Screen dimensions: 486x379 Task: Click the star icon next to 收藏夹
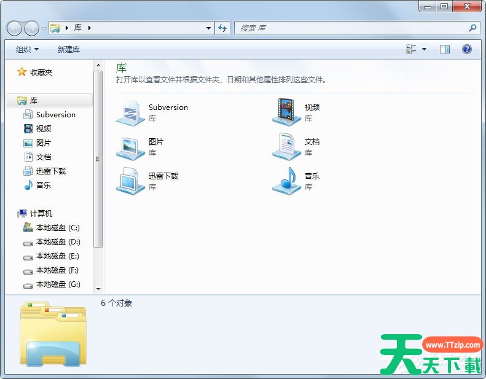tap(22, 72)
